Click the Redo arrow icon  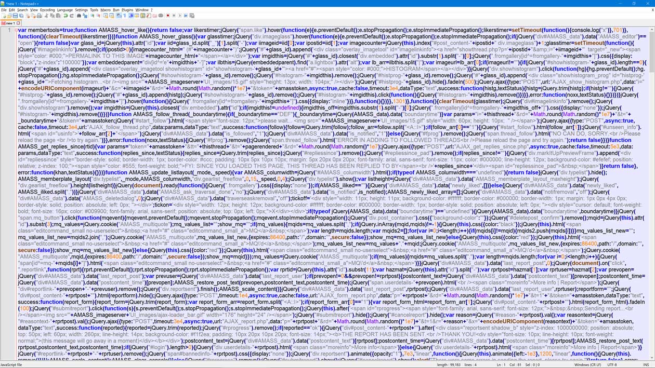click(71, 16)
